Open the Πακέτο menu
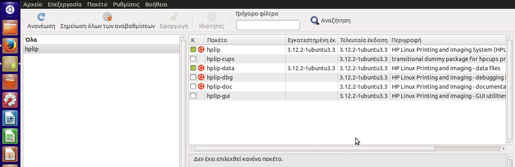Screen dimensions: 515x167 click(x=97, y=4)
